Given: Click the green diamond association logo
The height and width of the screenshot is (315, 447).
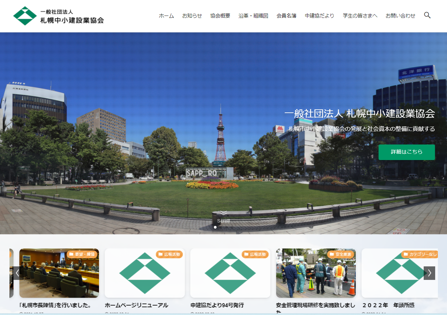Looking at the screenshot, I should click(25, 16).
